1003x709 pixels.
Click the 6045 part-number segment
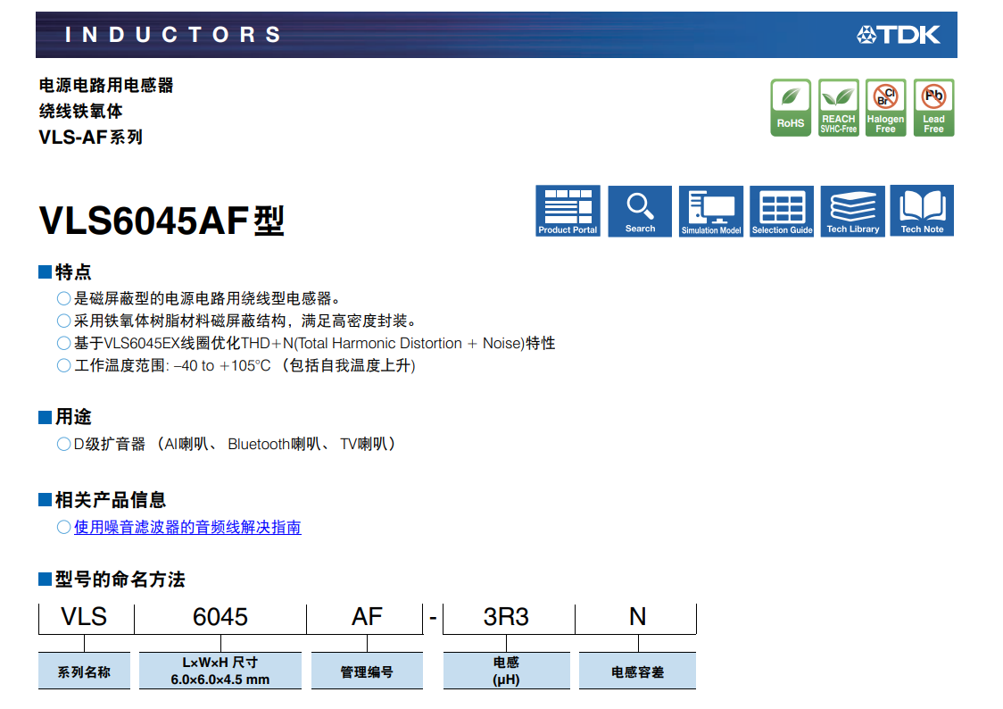tap(220, 617)
